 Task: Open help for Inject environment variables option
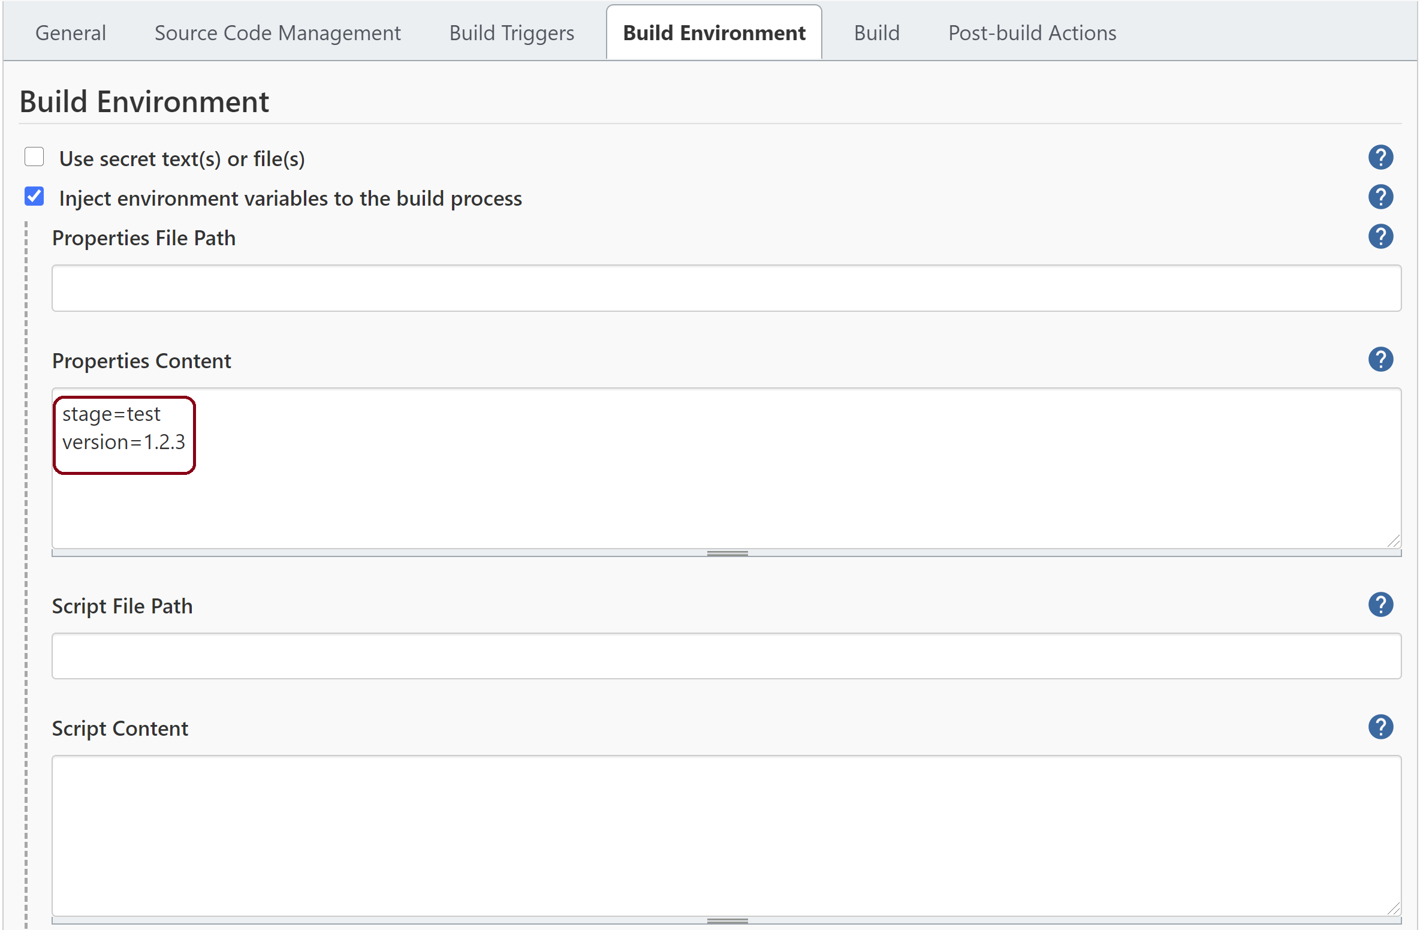(x=1380, y=197)
